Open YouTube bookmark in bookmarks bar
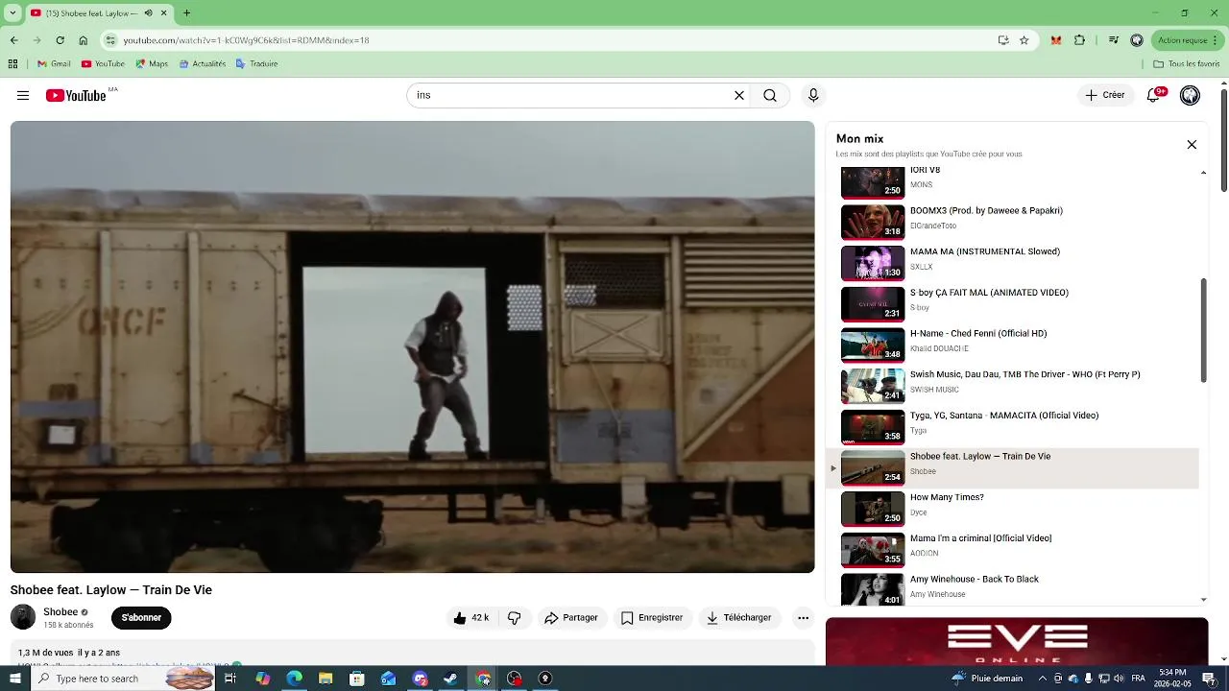Screen dimensions: 1229x691 point(103,64)
